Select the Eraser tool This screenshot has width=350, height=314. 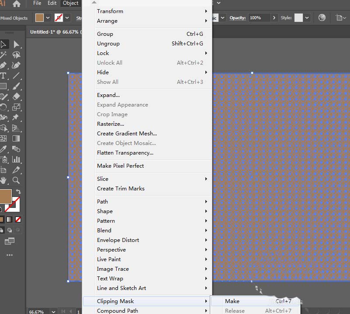[16, 97]
